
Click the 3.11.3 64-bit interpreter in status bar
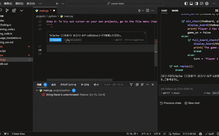tap(189, 134)
